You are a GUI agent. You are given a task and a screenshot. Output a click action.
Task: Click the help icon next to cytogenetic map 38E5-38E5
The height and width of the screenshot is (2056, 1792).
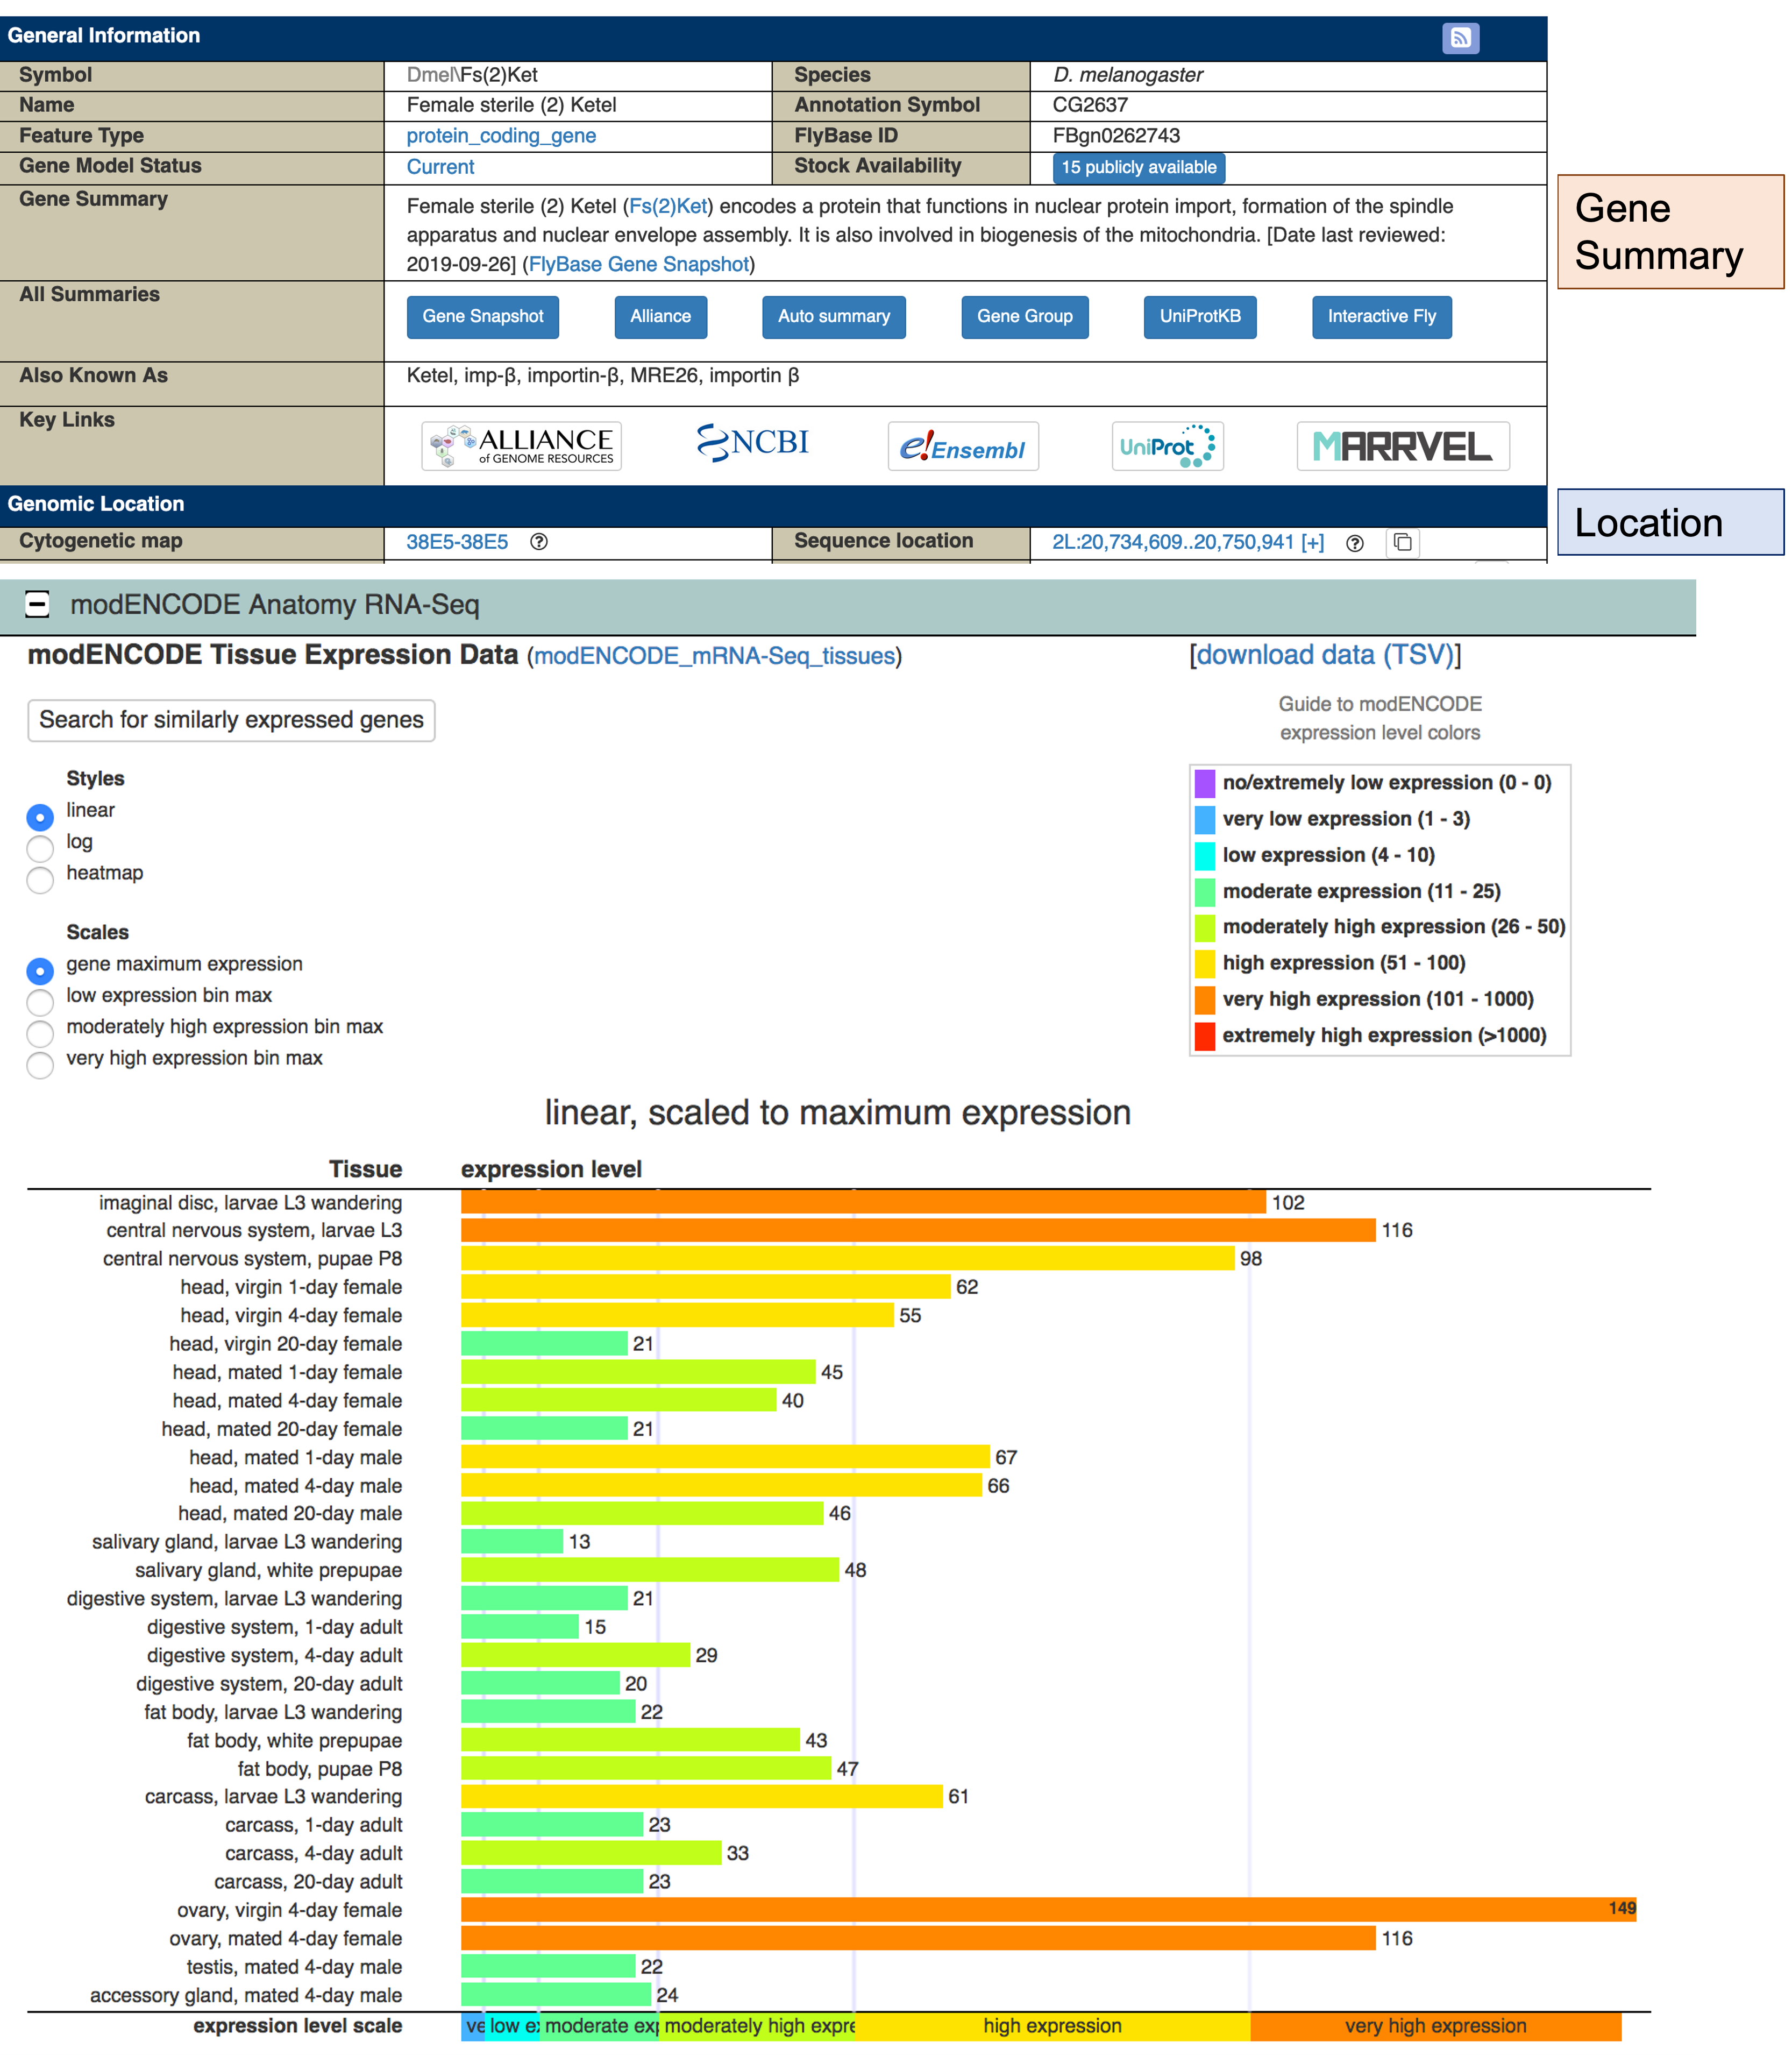click(x=538, y=542)
